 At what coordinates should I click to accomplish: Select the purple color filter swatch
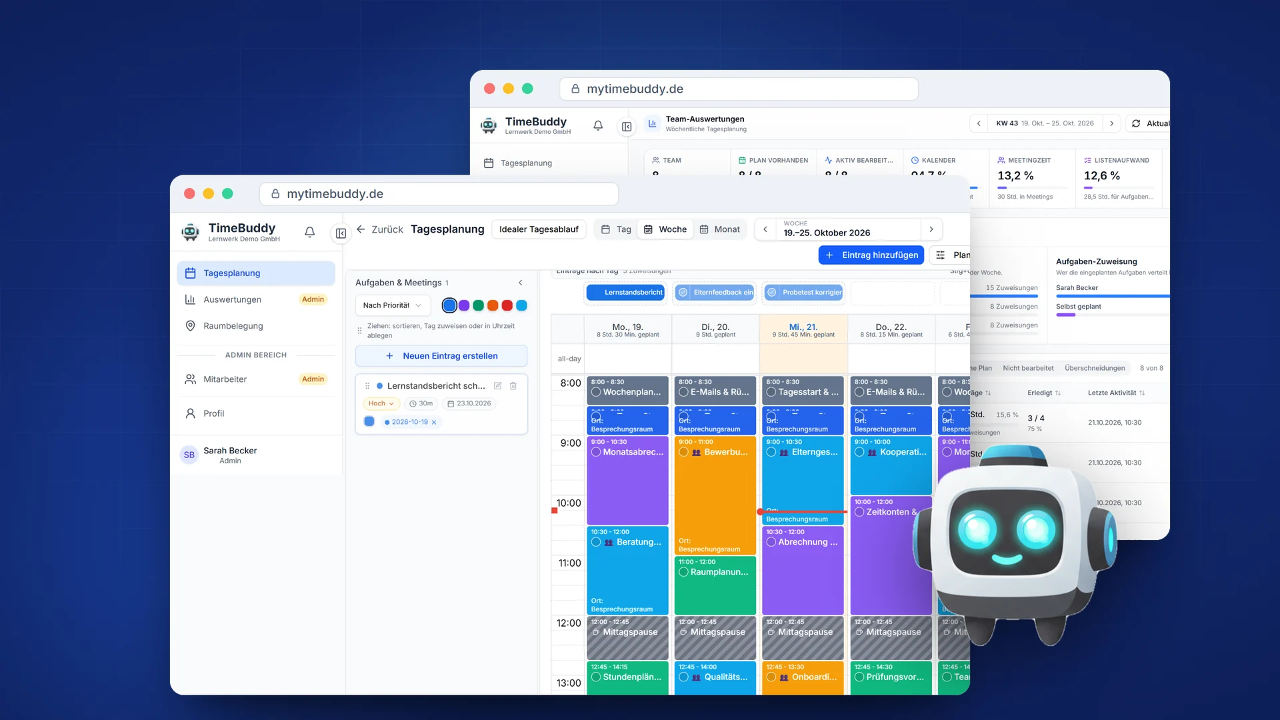pyautogui.click(x=464, y=305)
